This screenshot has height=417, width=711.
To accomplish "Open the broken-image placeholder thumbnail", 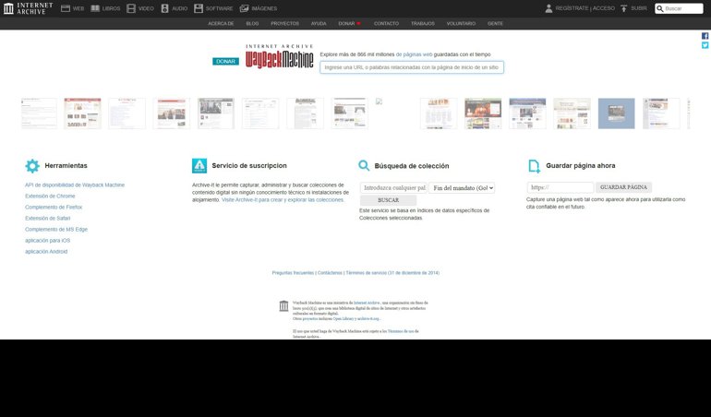I will pos(380,101).
